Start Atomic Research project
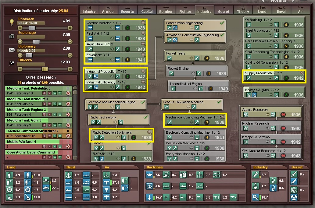Viewport: 315px width, 208px height. (x=271, y=112)
